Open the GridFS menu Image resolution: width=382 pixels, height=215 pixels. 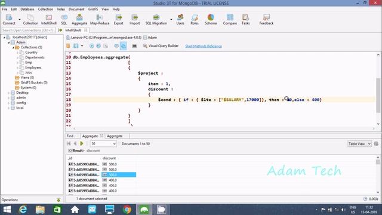point(93,10)
